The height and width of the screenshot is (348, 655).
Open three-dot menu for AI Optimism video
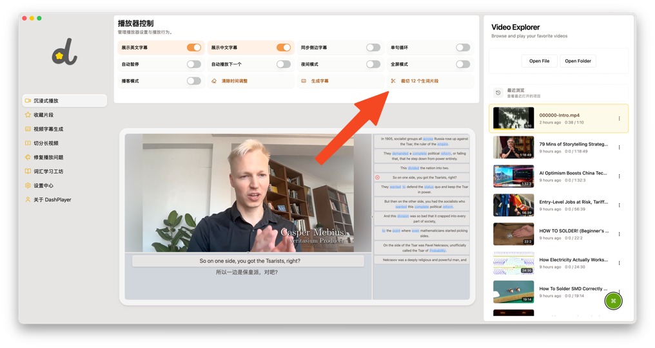click(619, 176)
